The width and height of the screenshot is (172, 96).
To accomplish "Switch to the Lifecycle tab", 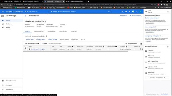I will pyautogui.click(x=74, y=31).
